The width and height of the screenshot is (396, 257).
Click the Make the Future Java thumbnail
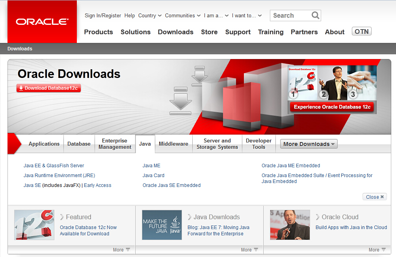coord(162,225)
